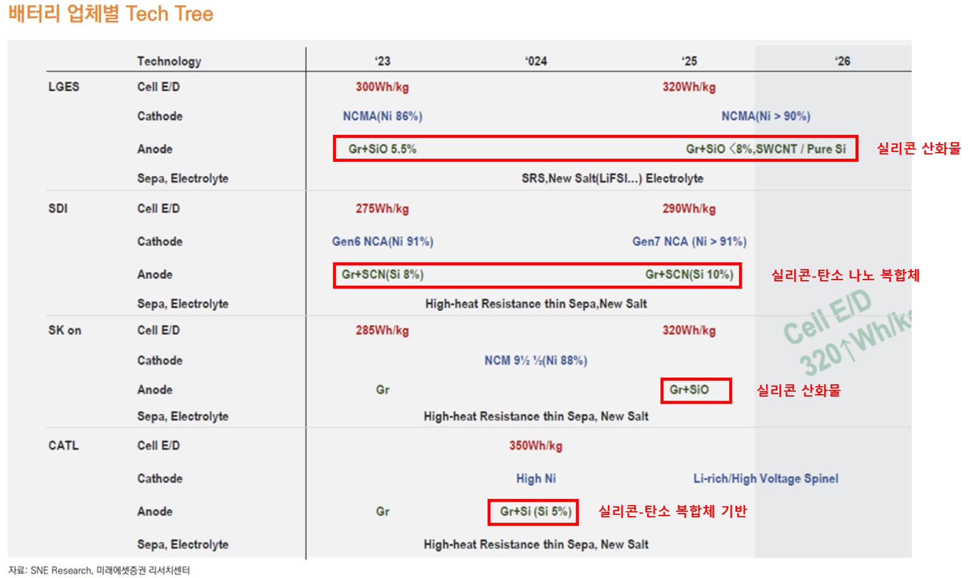Click 'Anode' in the SK on section
This screenshot has height=578, width=972.
154,390
